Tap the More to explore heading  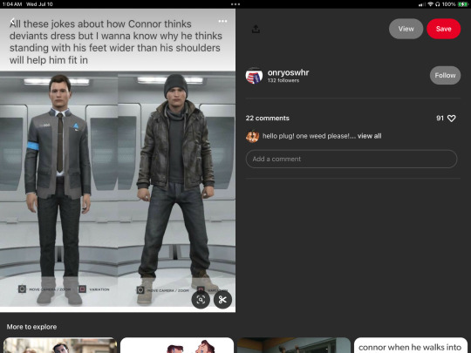(31, 327)
